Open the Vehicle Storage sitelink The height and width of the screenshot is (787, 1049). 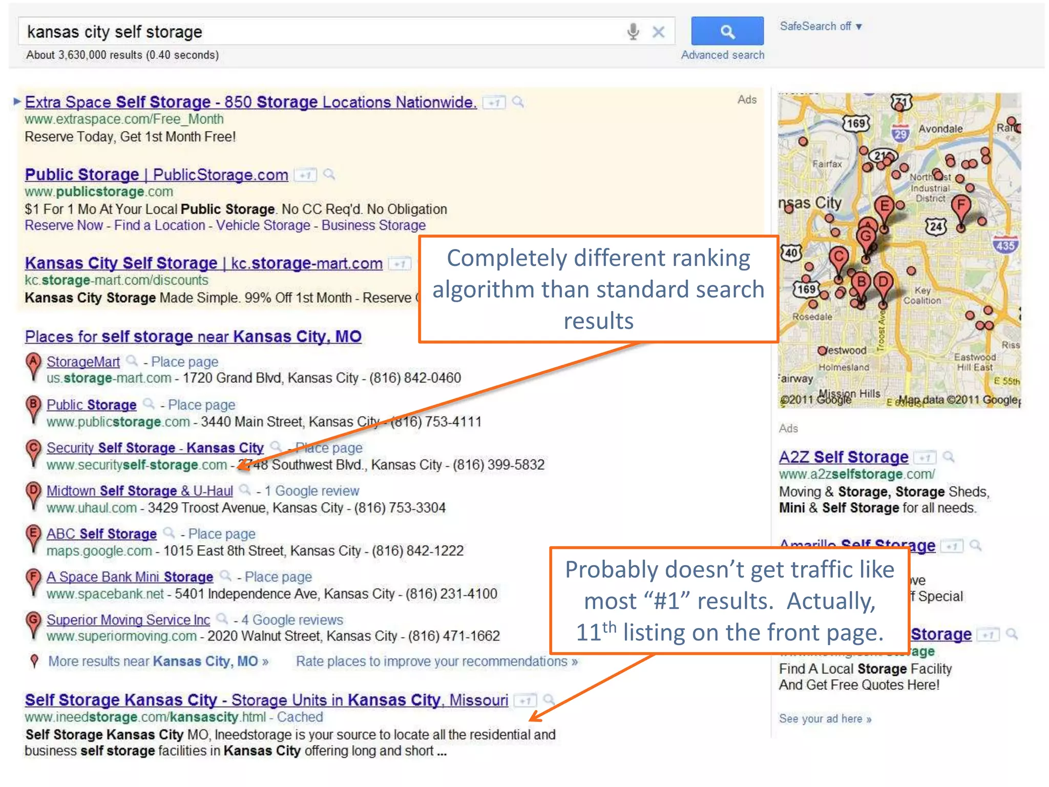coord(263,225)
